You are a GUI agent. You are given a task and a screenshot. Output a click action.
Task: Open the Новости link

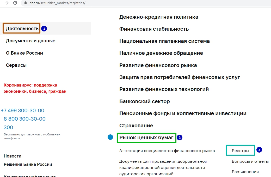pyautogui.click(x=13, y=156)
